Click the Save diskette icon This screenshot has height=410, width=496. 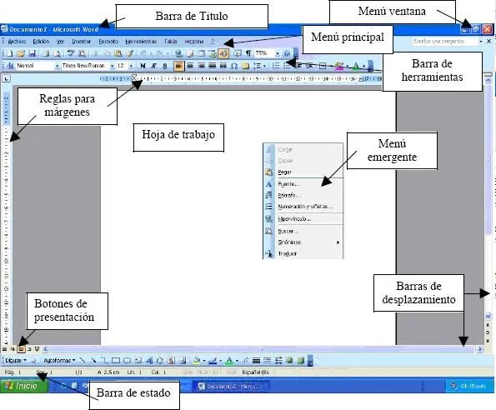[32, 53]
